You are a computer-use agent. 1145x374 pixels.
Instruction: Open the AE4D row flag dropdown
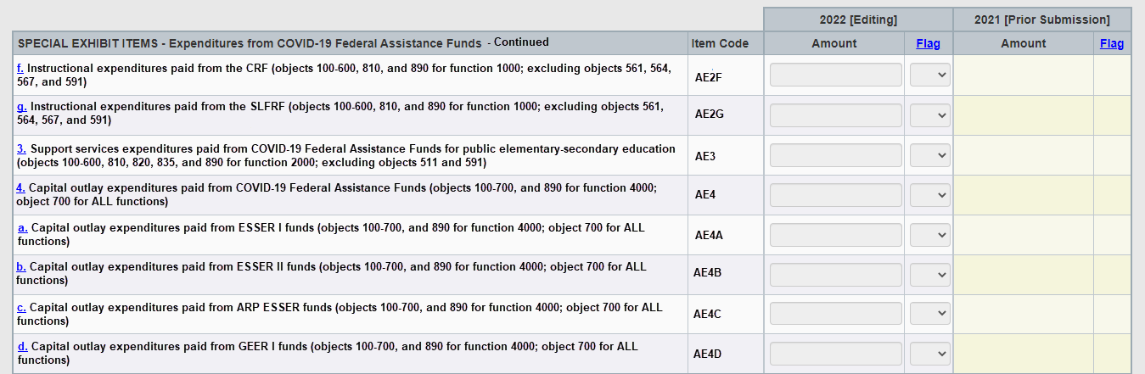pyautogui.click(x=929, y=354)
